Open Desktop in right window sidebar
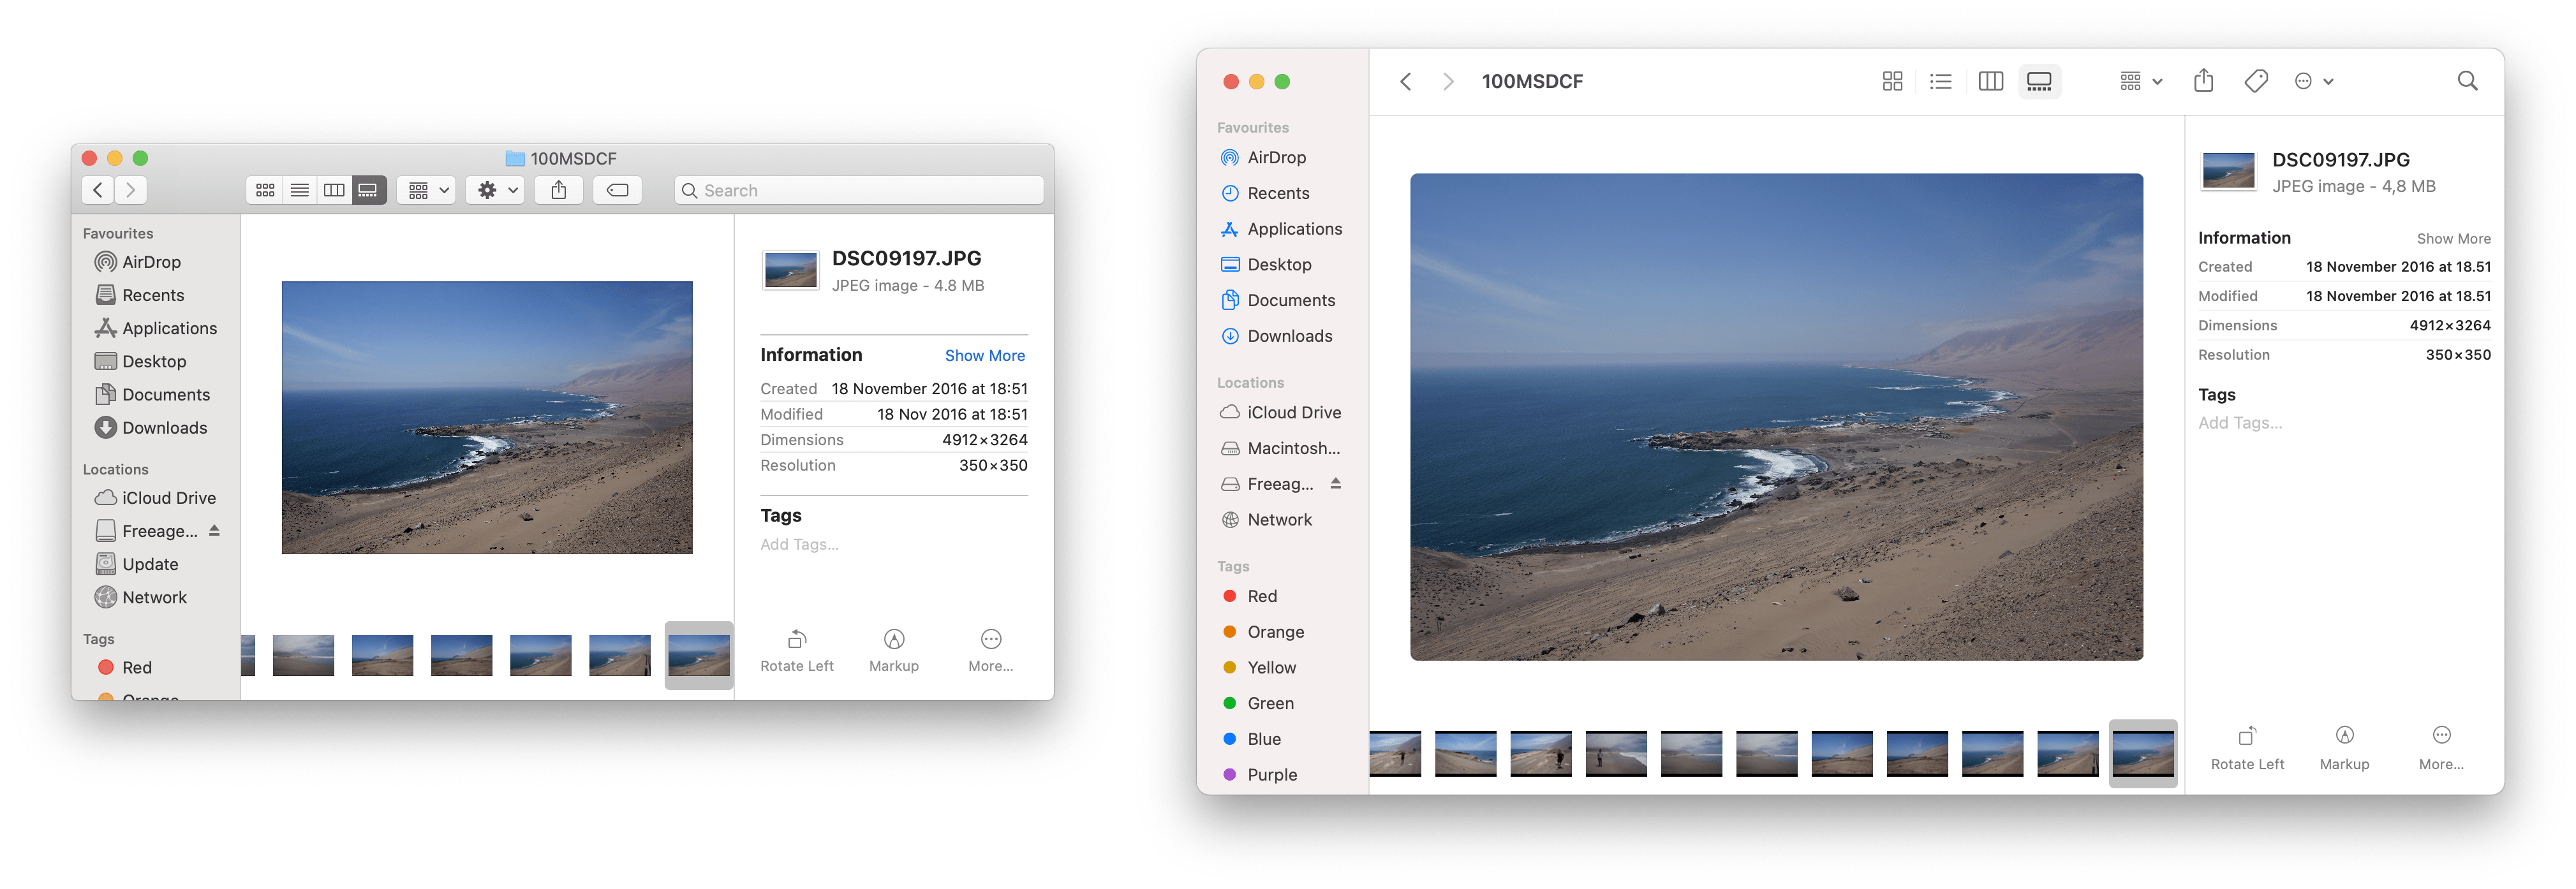 (x=1266, y=264)
